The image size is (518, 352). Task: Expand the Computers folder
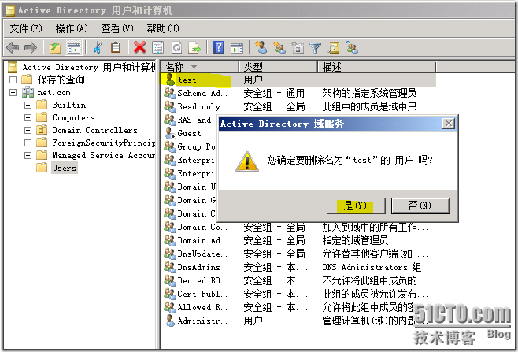click(x=28, y=117)
